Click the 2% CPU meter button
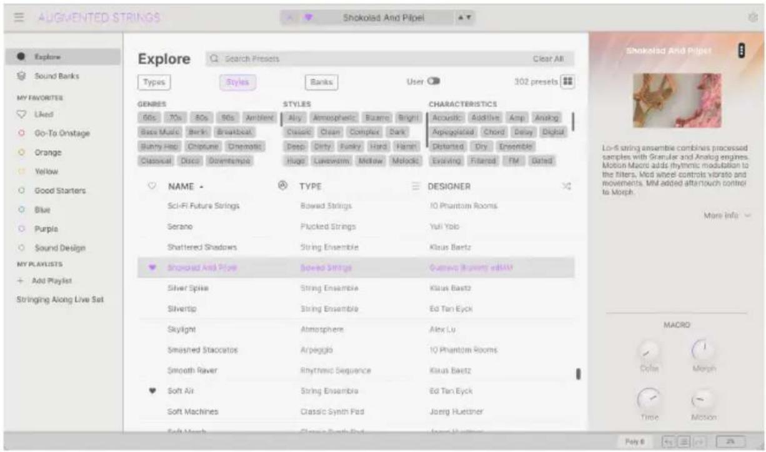Image resolution: width=766 pixels, height=452 pixels. (729, 441)
